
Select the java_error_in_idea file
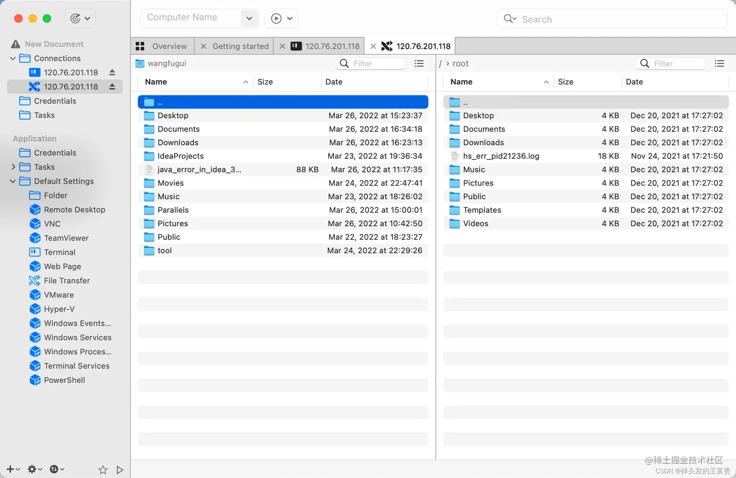coord(283,170)
